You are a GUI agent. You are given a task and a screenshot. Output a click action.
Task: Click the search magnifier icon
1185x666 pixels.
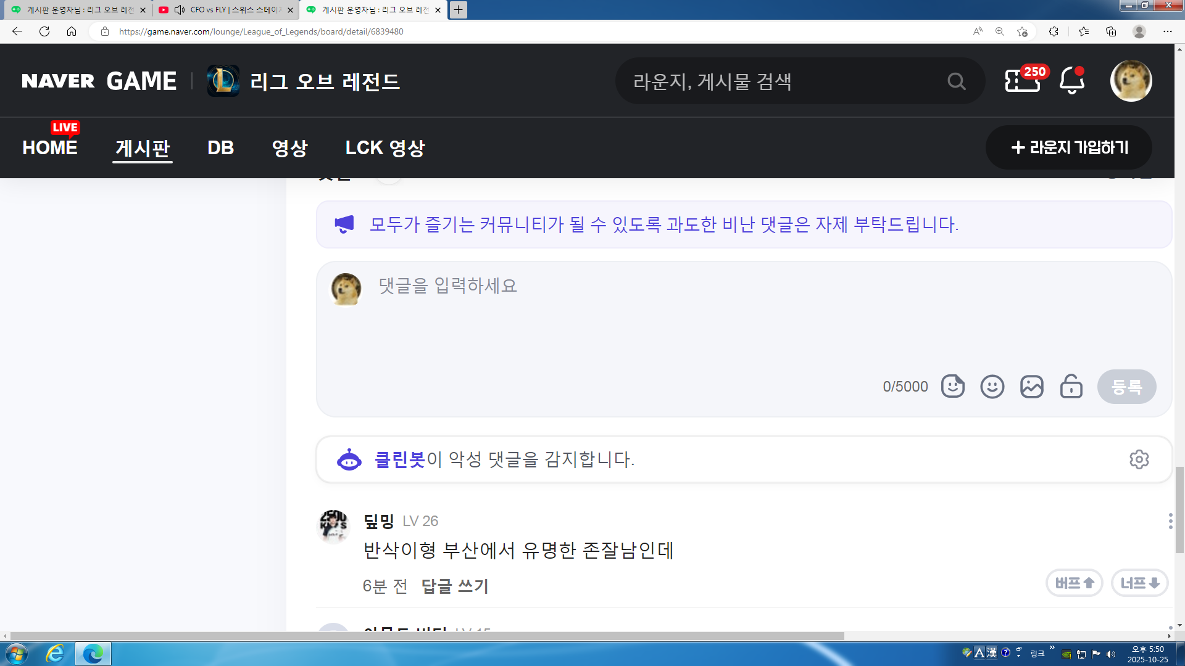tap(956, 81)
